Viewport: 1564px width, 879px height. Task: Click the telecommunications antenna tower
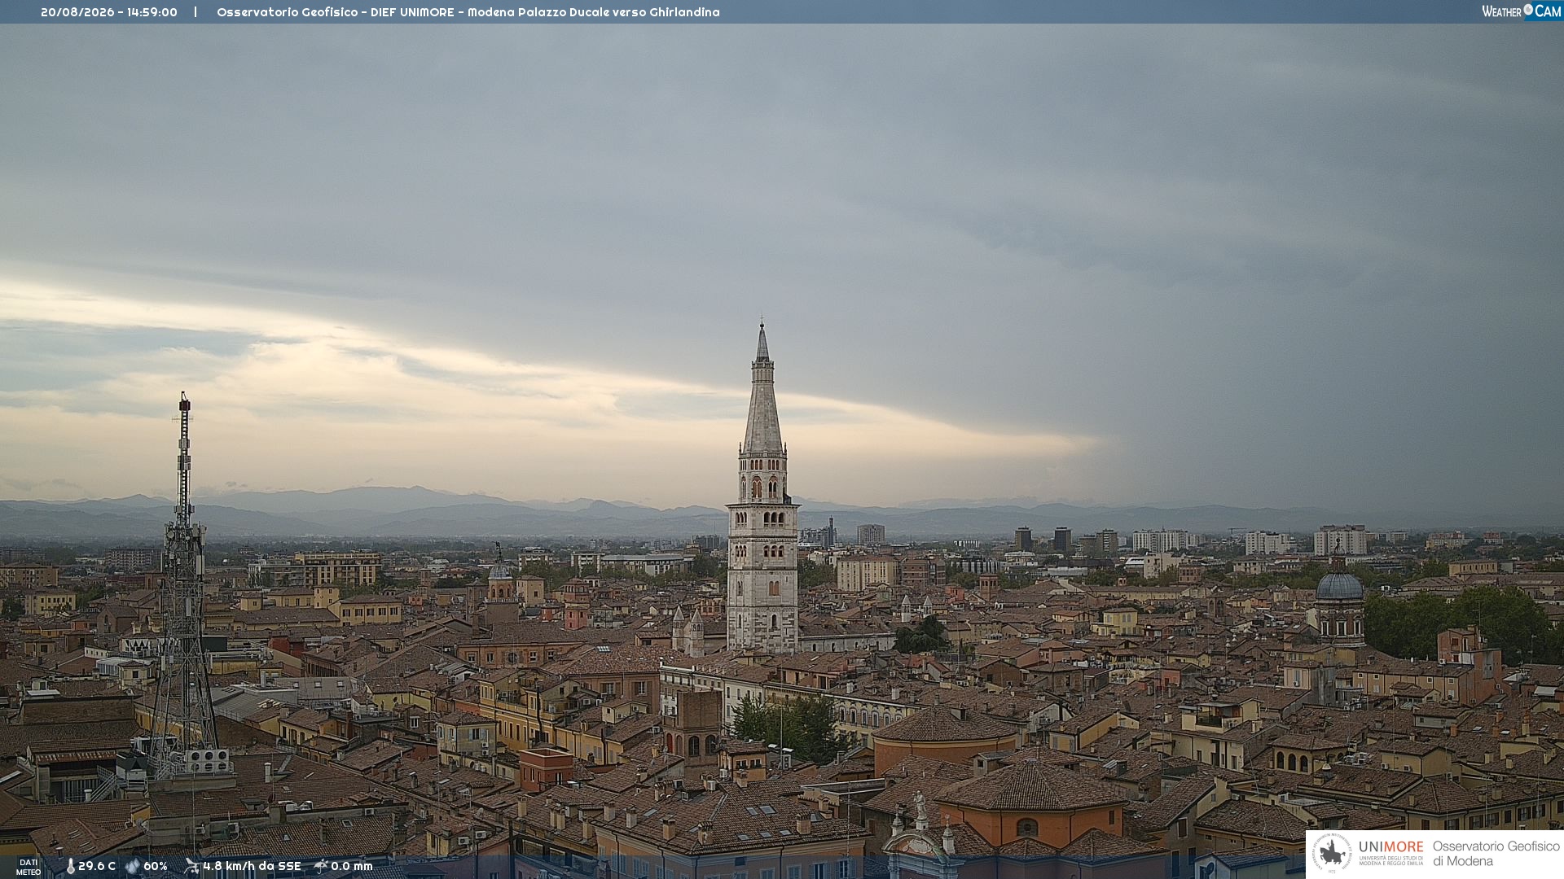pos(183,586)
